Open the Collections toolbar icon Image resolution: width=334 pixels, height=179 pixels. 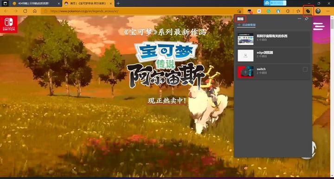pyautogui.click(x=308, y=11)
